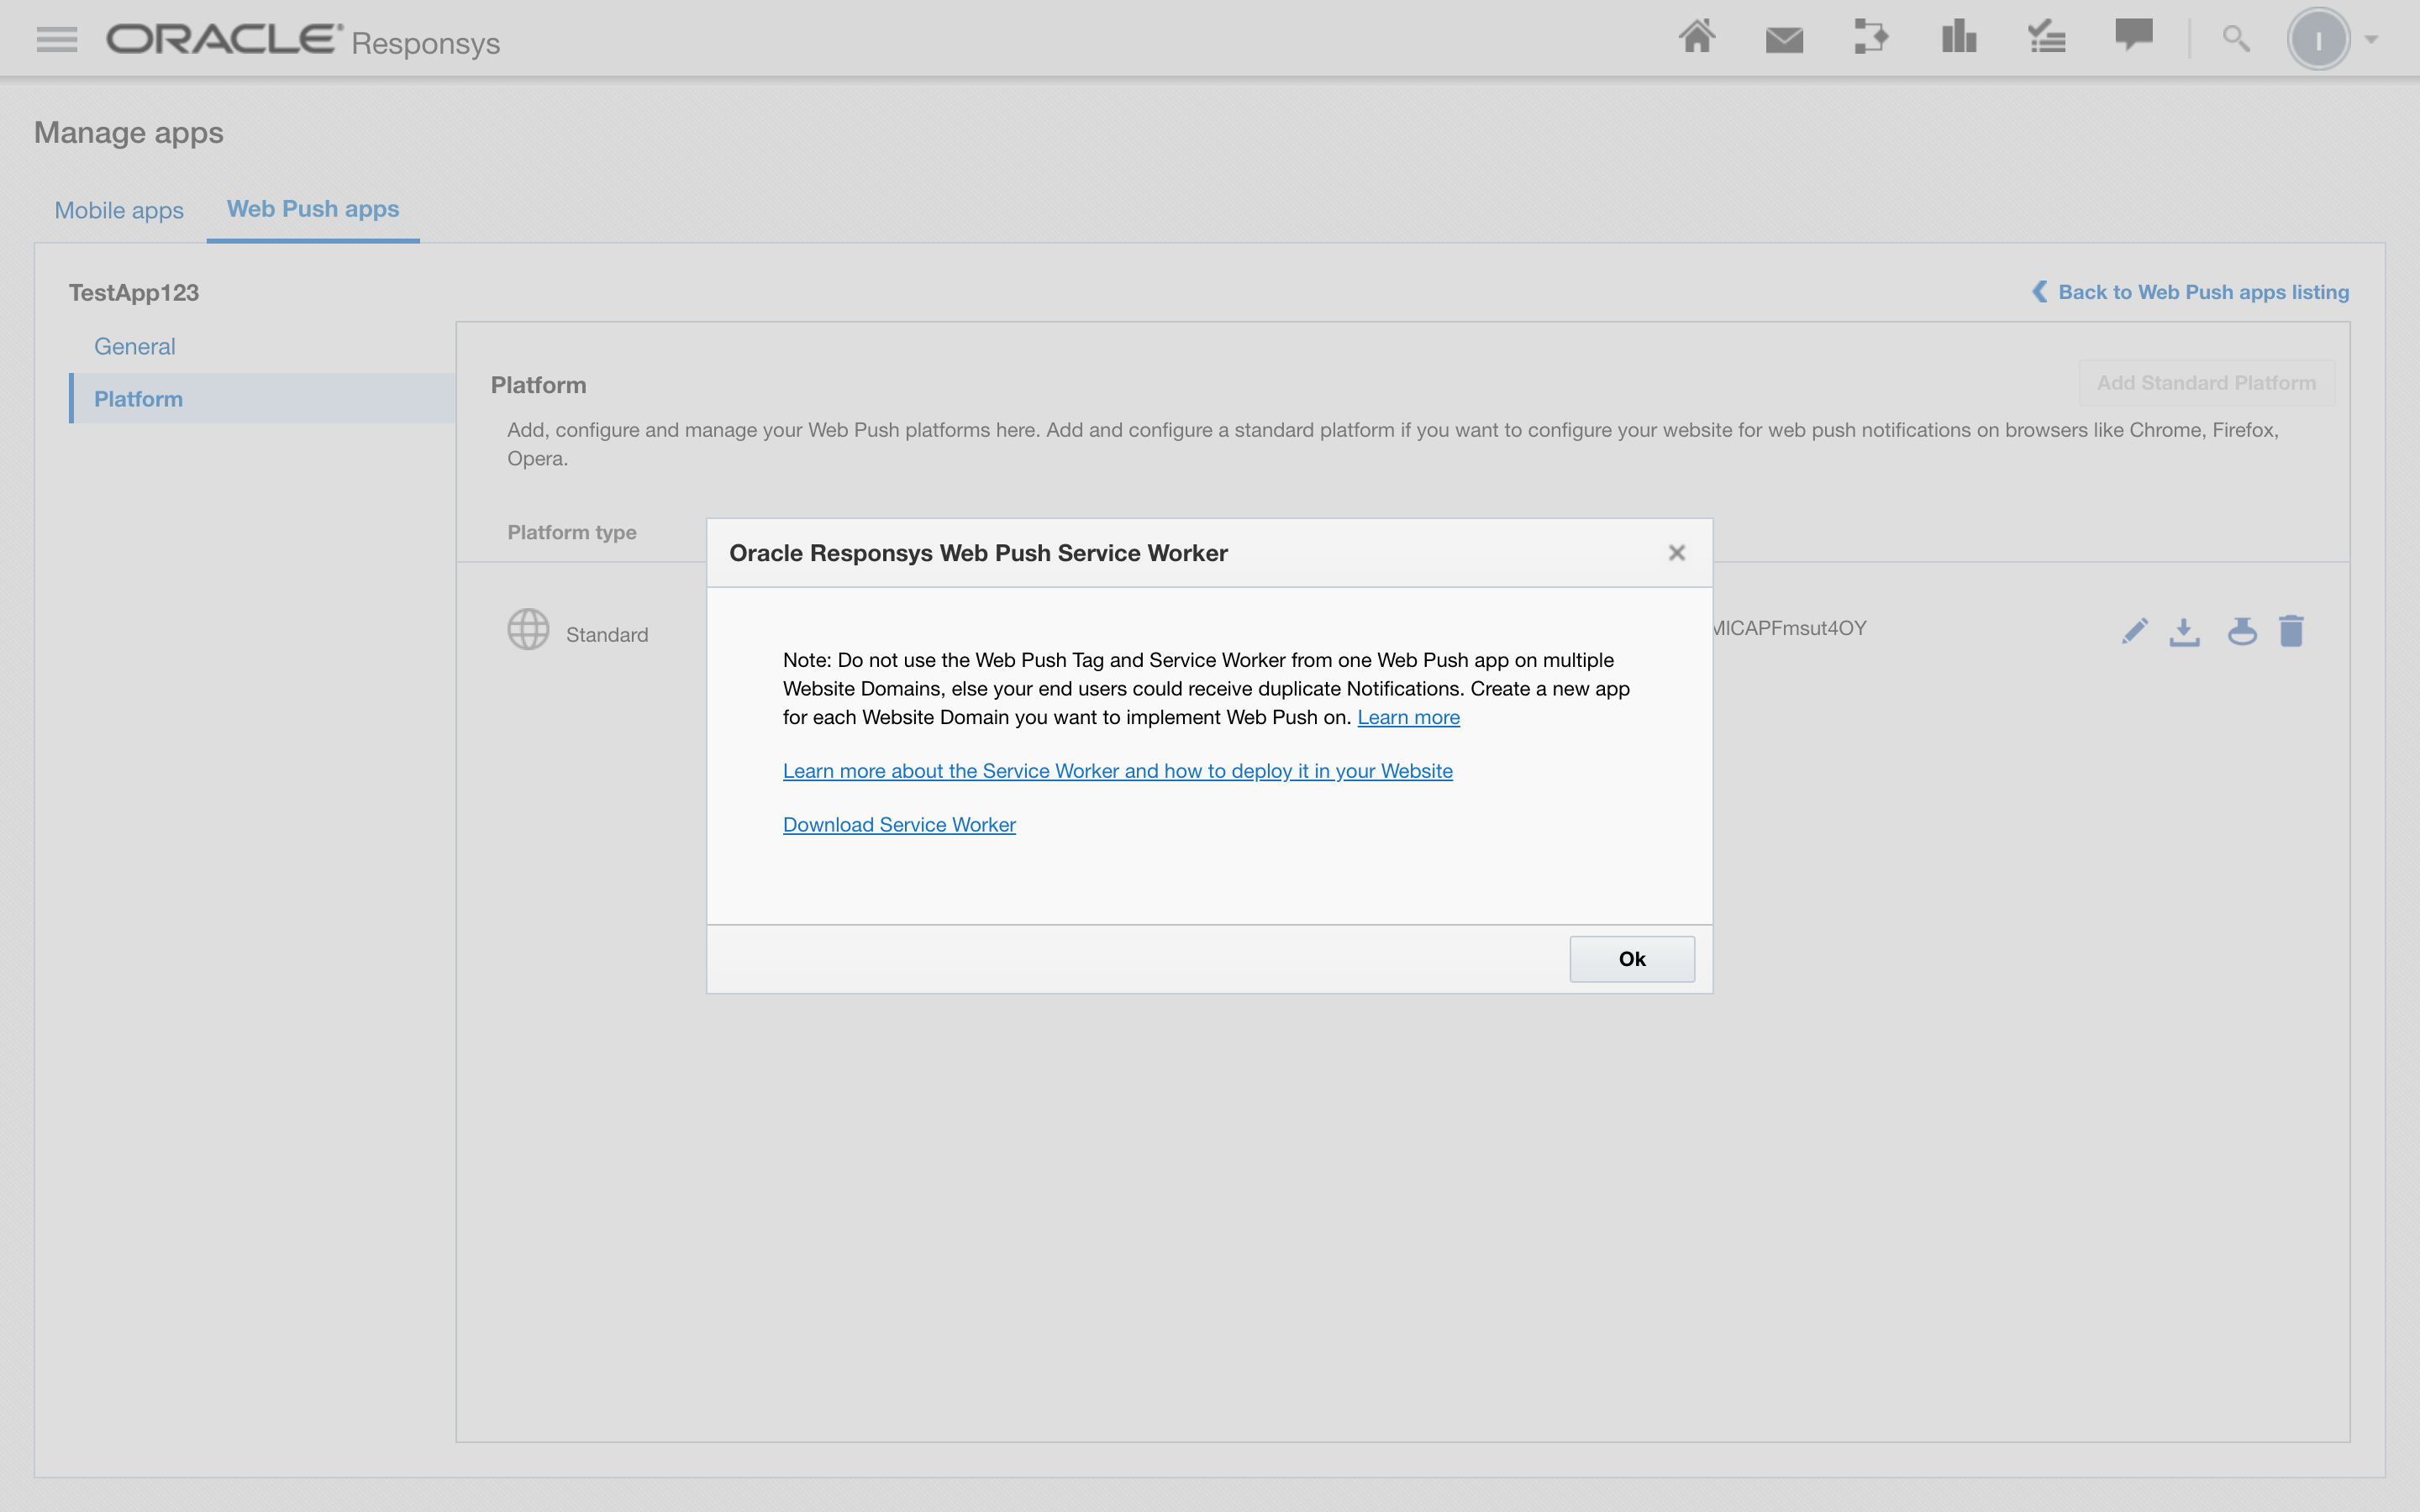Switch to the Mobile apps tab
The image size is (2420, 1512).
pyautogui.click(x=119, y=210)
